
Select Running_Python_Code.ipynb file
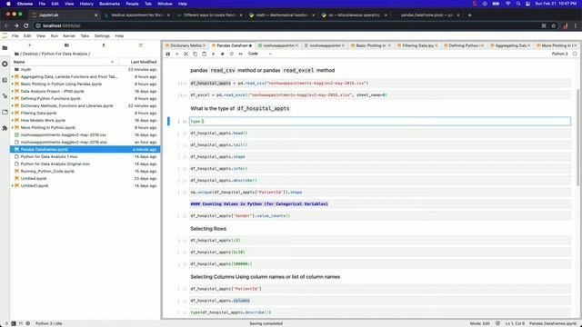(x=85, y=172)
